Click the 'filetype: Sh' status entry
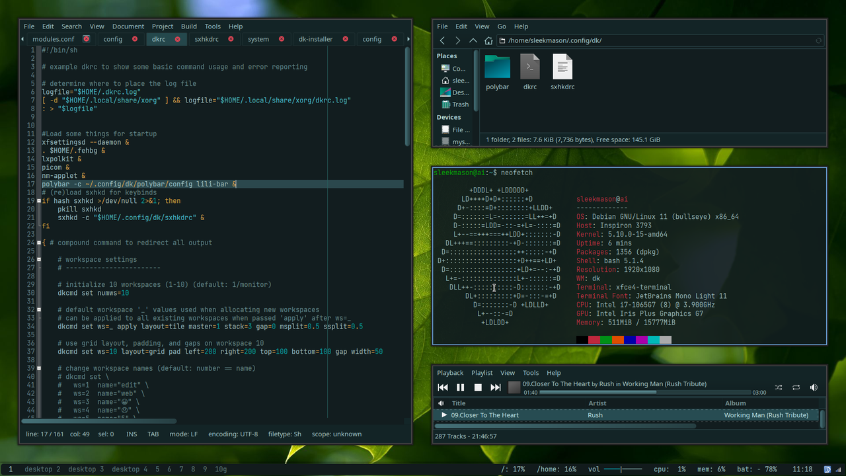Viewport: 846px width, 476px height. (x=284, y=434)
